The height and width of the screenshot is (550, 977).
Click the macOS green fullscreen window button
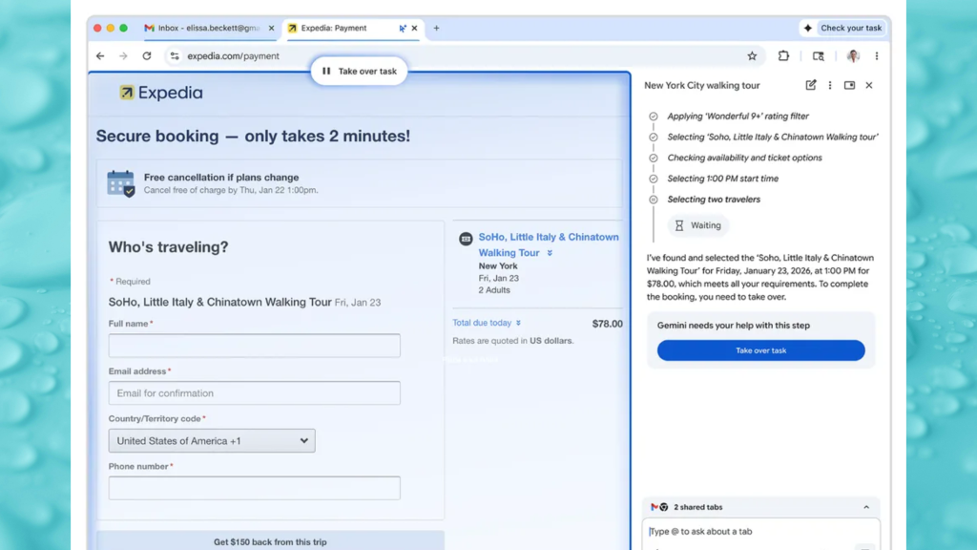click(x=123, y=28)
